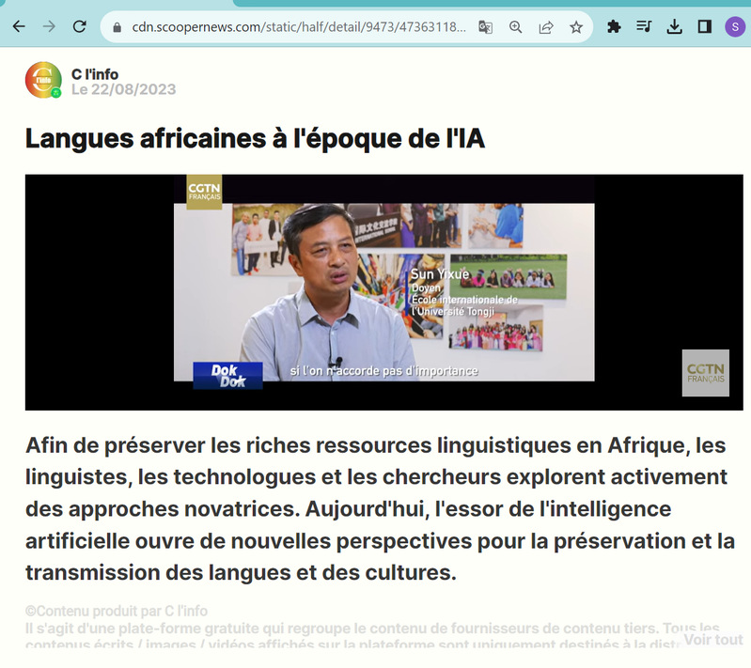Open the Downloads icon
The image size is (751, 668).
pyautogui.click(x=674, y=26)
